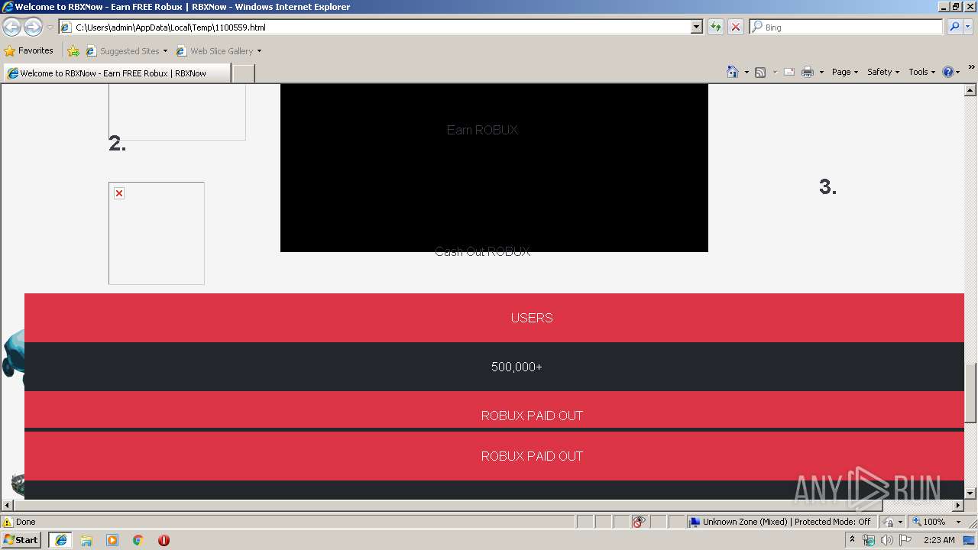This screenshot has width=978, height=550.
Task: Expand the Home button dropdown arrow
Action: click(x=746, y=73)
